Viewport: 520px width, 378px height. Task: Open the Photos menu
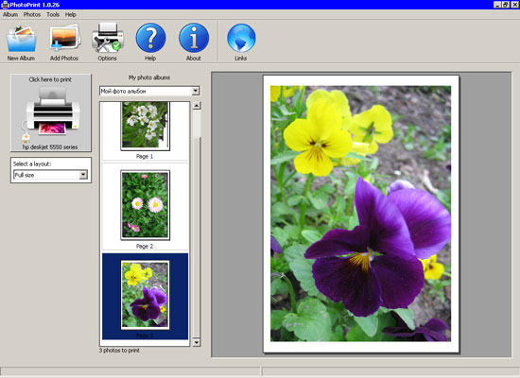pos(32,14)
